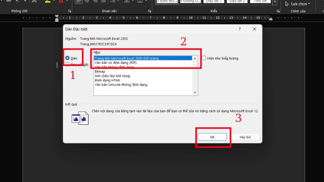Align text left in Đoạn văn group
324x182 pixels.
point(79,2)
